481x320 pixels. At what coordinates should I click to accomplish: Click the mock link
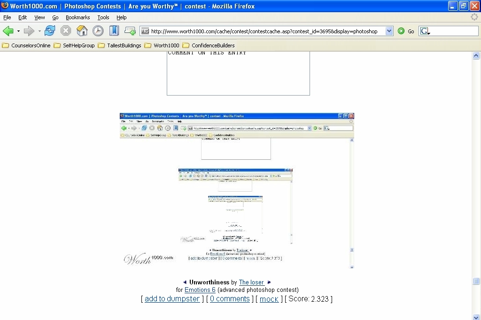[x=269, y=299]
